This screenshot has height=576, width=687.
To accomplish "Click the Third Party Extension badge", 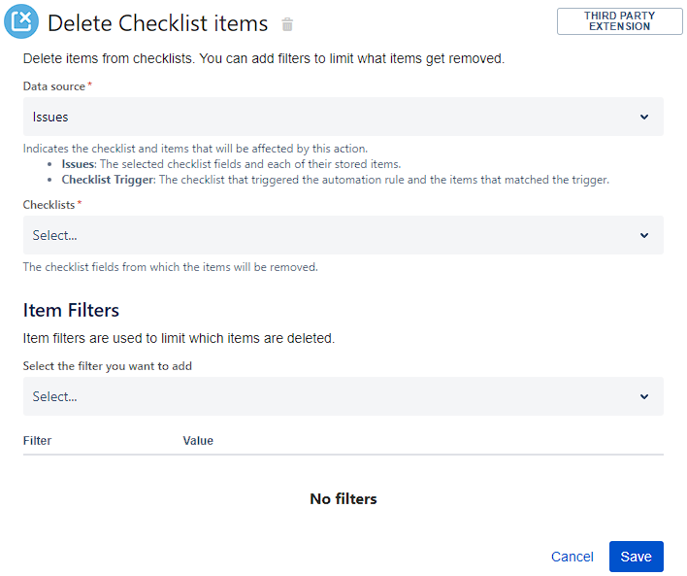I will 619,21.
